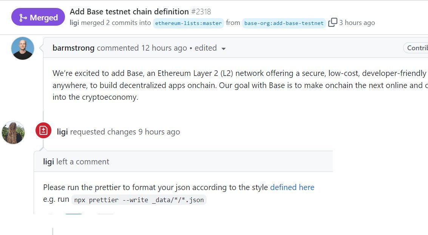The image size is (428, 235).
Task: Open the ethereum-lists:master branch link
Action: 189,23
